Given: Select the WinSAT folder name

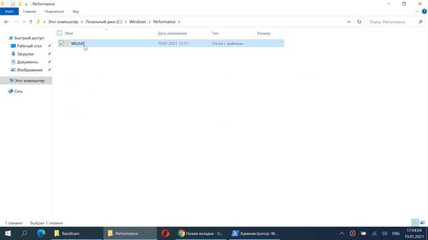Looking at the screenshot, I should coord(78,43).
